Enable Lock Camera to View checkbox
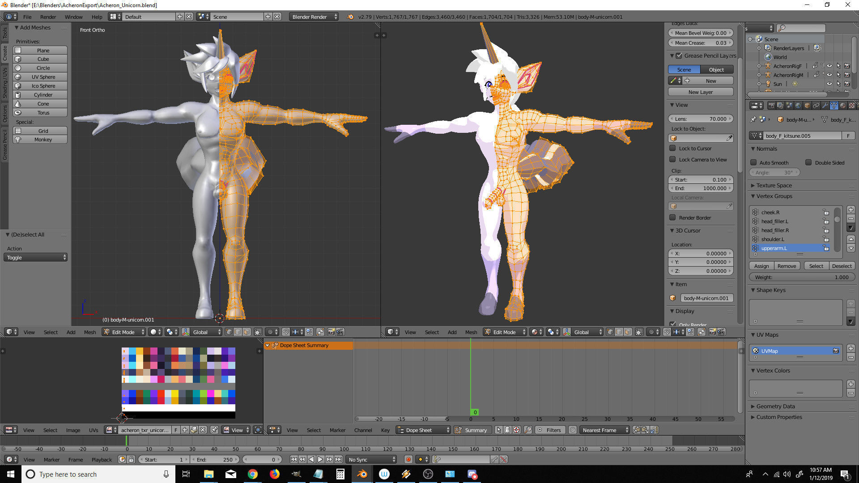The image size is (859, 483). (x=672, y=159)
